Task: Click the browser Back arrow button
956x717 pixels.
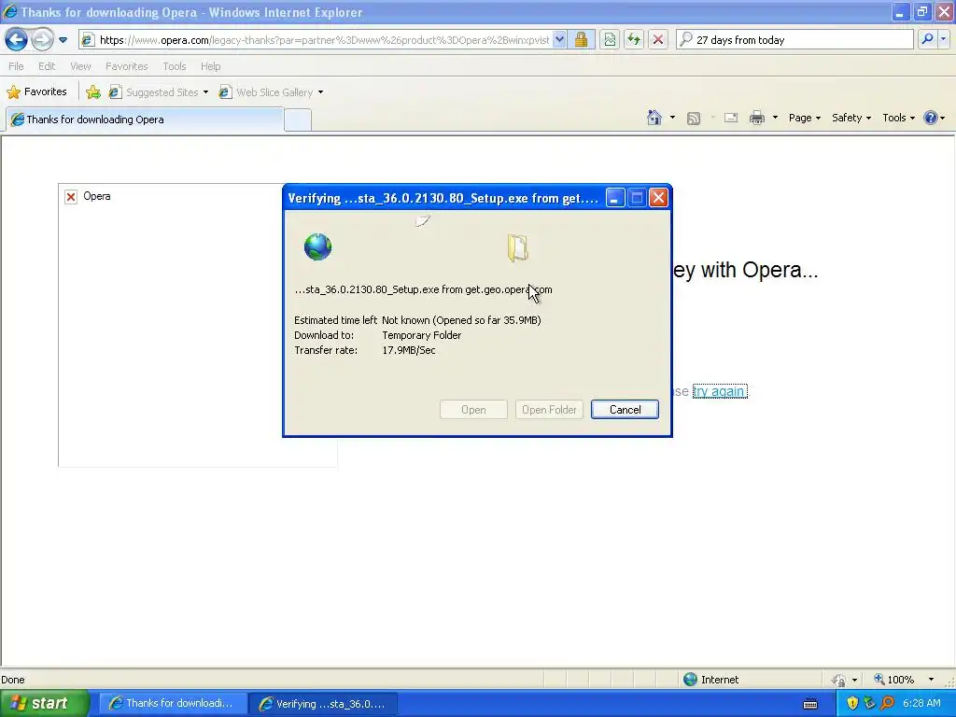Action: pyautogui.click(x=17, y=40)
